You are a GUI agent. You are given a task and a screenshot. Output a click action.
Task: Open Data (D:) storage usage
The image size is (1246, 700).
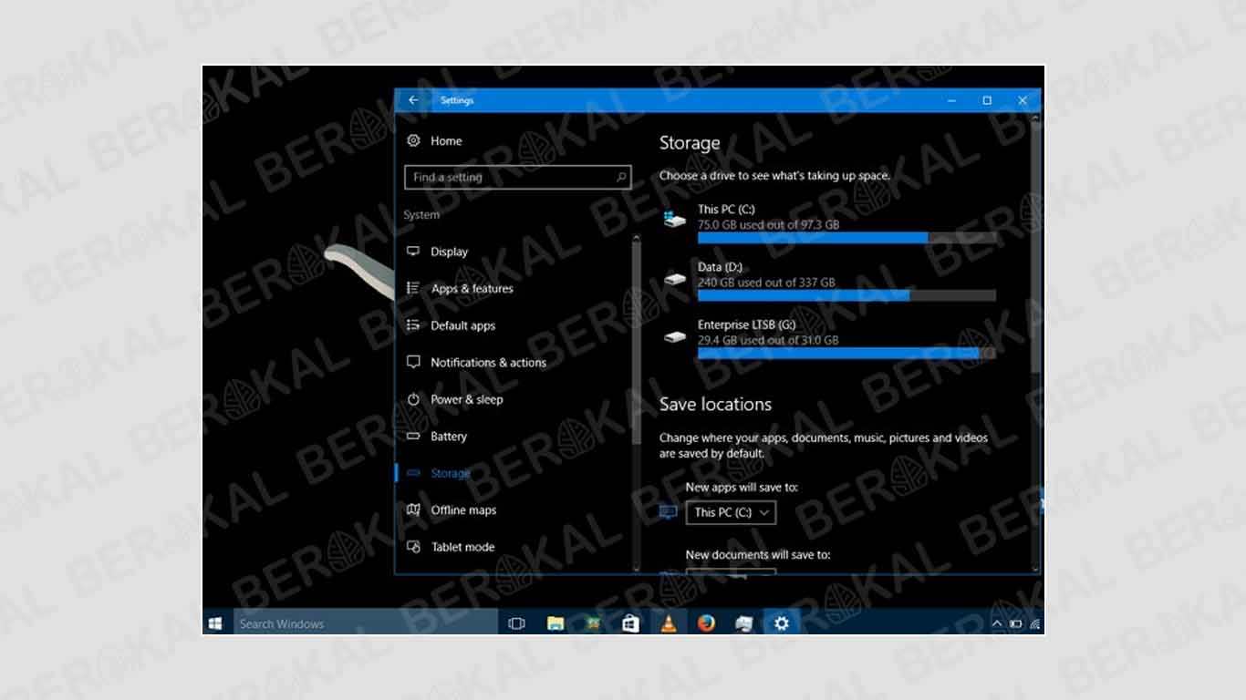[x=830, y=283]
